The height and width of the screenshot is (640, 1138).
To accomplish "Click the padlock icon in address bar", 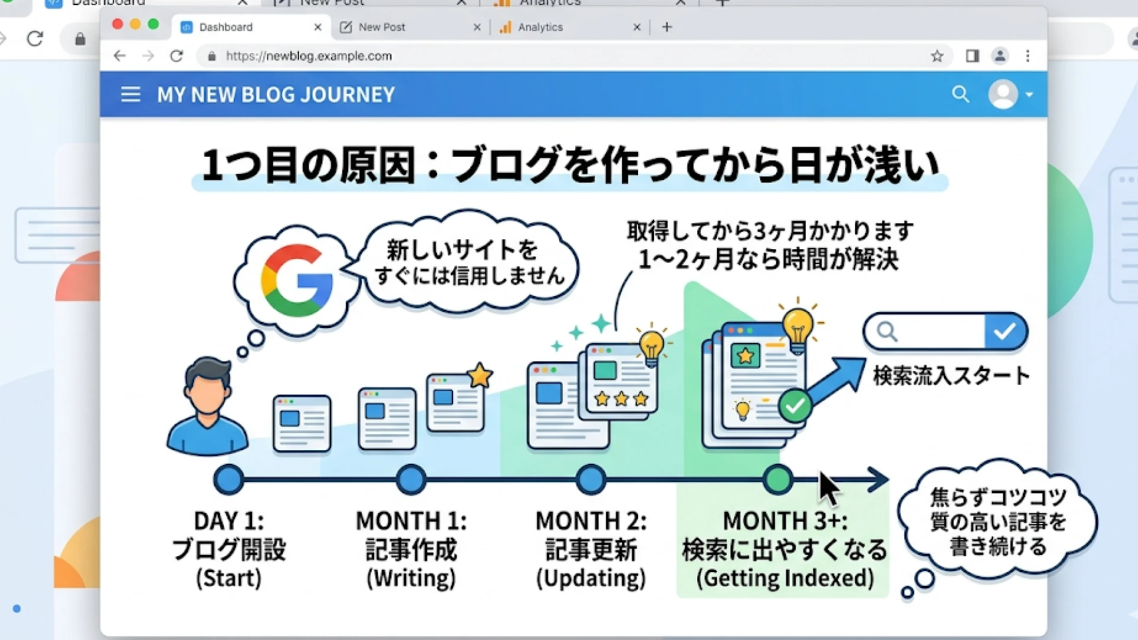I will [212, 56].
